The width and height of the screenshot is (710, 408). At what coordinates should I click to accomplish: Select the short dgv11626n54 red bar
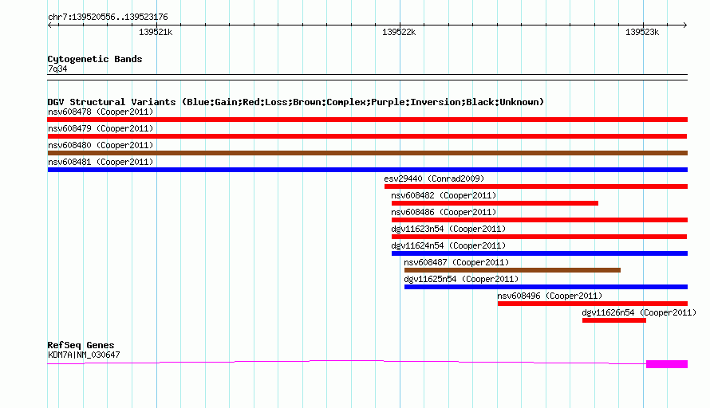pyautogui.click(x=614, y=320)
